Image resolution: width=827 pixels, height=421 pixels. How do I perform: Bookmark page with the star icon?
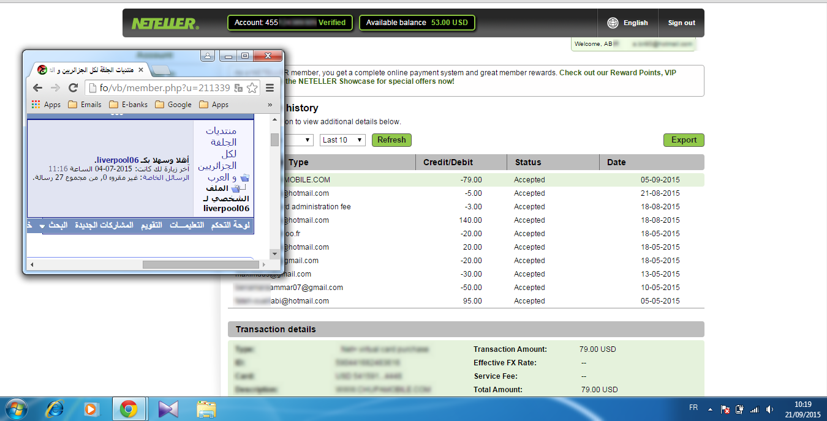tap(252, 88)
